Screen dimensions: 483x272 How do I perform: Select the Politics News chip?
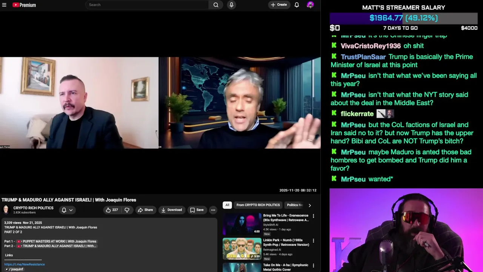295,205
